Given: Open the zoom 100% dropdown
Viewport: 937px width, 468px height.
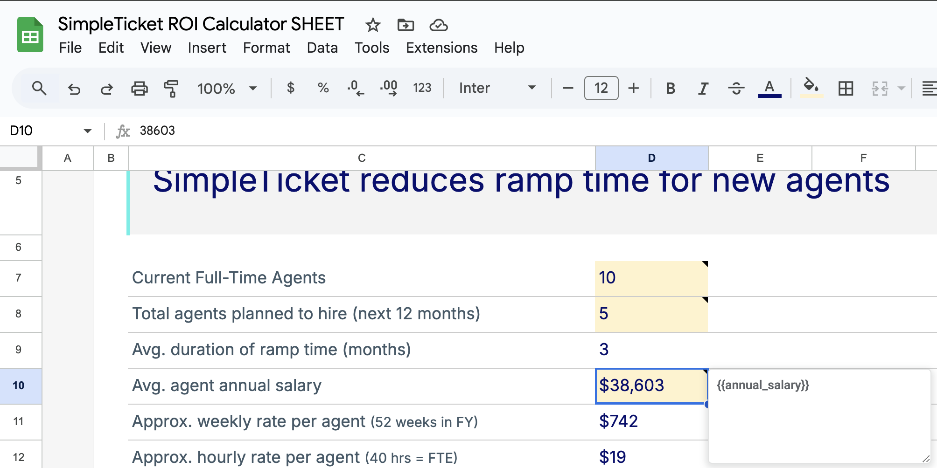Looking at the screenshot, I should (x=227, y=88).
